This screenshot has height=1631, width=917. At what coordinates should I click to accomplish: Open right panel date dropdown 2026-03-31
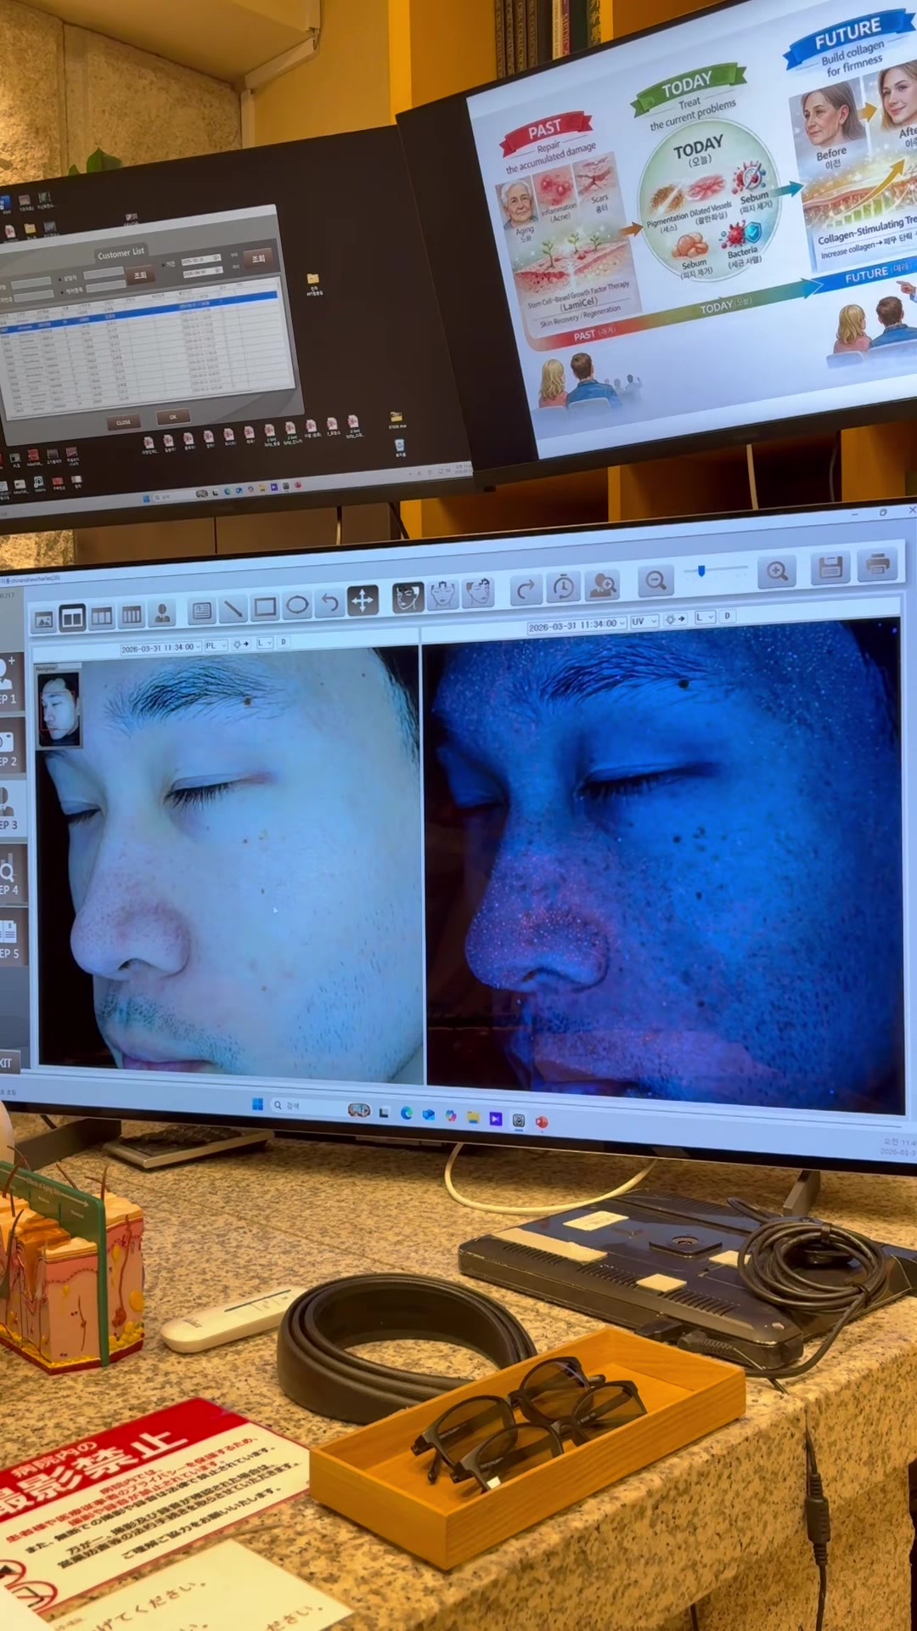(577, 625)
